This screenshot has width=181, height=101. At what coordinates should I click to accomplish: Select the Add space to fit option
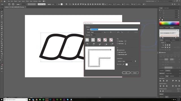(x=118, y=52)
